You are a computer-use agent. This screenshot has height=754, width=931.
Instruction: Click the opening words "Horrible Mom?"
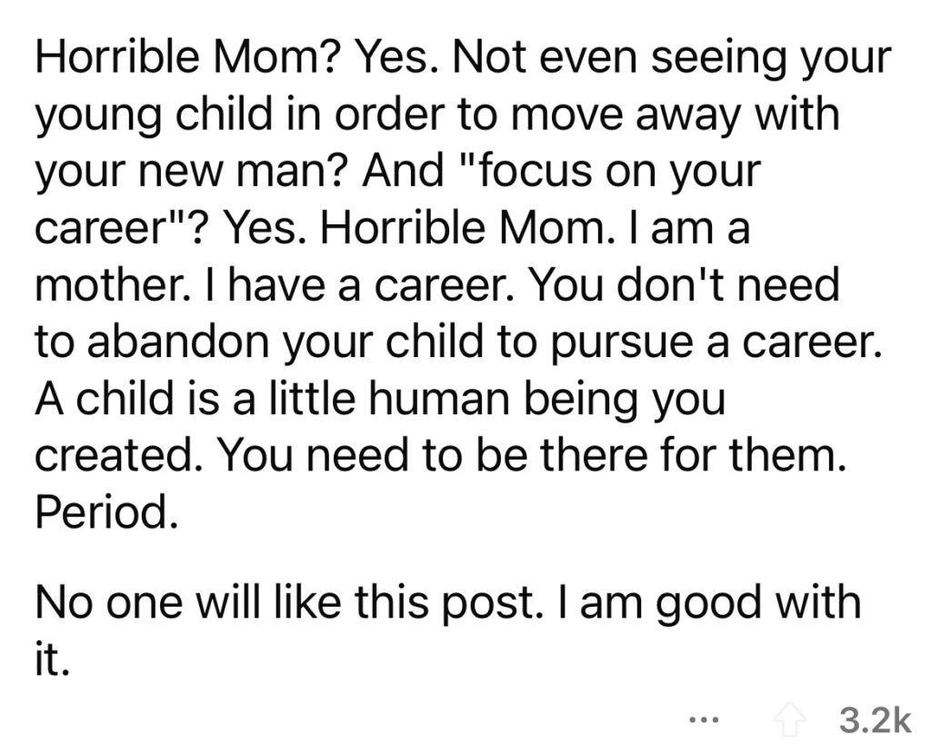[188, 57]
